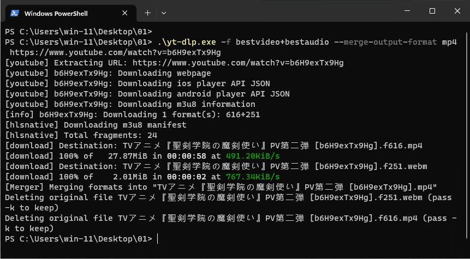Click the f616.mp4 Destination line
The width and height of the screenshot is (470, 259).
coord(214,146)
